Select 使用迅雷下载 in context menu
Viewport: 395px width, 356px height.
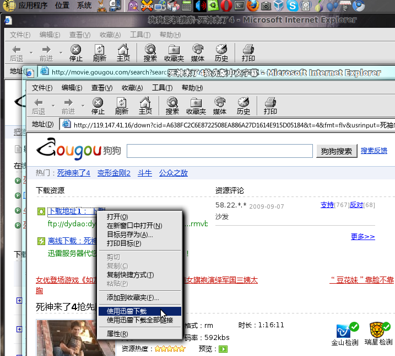140,311
